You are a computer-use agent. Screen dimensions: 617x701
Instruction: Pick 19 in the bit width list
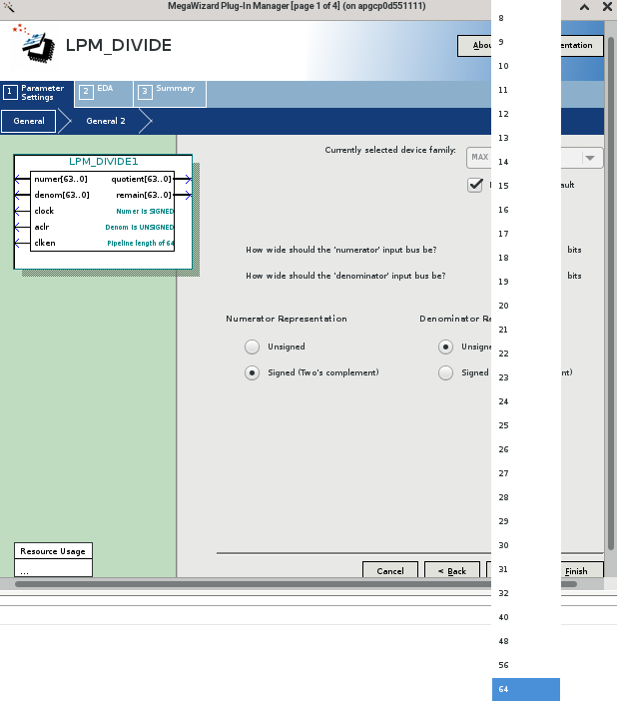click(526, 282)
